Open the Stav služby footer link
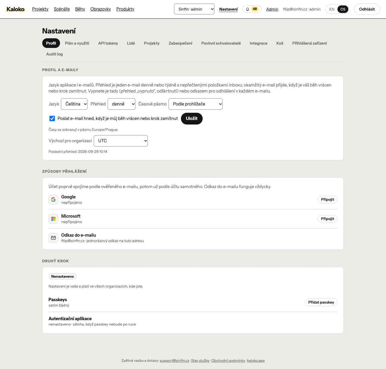The image size is (386, 369). (200, 361)
